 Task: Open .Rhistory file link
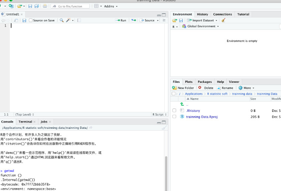tap(193, 111)
